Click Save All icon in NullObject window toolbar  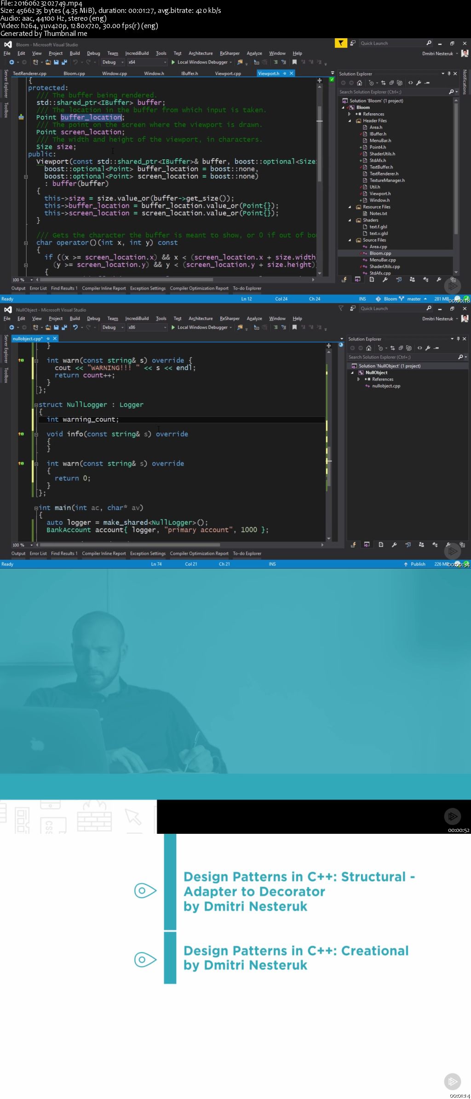click(64, 327)
